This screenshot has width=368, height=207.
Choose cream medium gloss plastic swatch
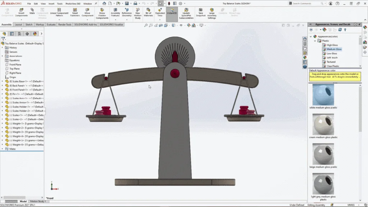pyautogui.click(x=323, y=124)
